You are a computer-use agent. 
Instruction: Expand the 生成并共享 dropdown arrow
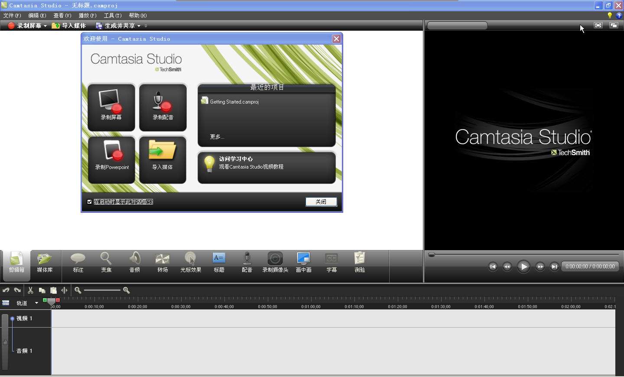click(139, 26)
